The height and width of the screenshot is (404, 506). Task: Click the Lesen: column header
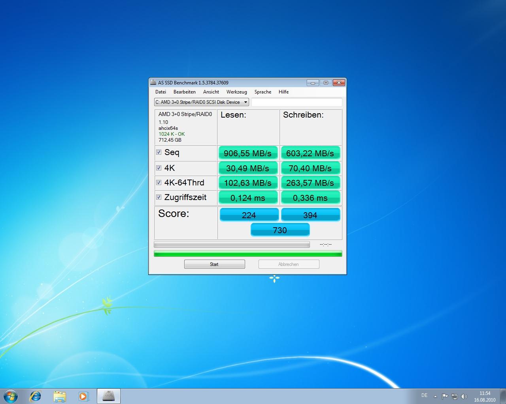pyautogui.click(x=233, y=115)
